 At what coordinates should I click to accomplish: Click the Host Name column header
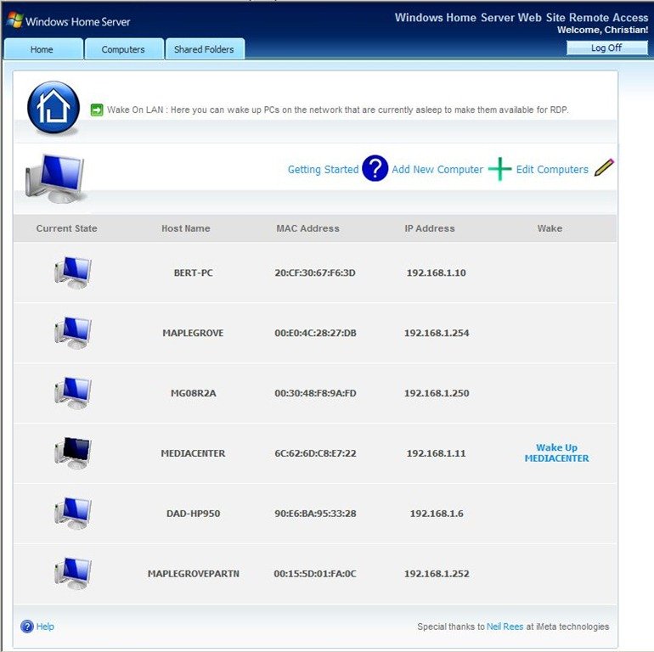click(x=186, y=228)
